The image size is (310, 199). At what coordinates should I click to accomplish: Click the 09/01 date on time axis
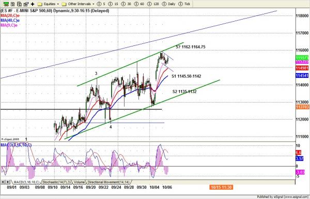(12, 187)
